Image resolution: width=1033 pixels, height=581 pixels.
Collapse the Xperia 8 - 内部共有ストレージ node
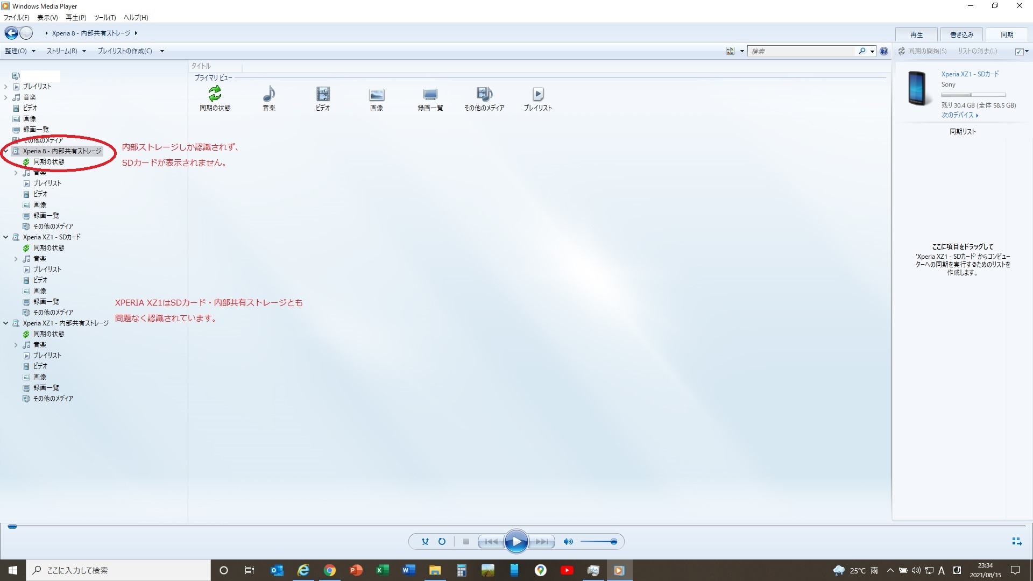click(x=5, y=151)
